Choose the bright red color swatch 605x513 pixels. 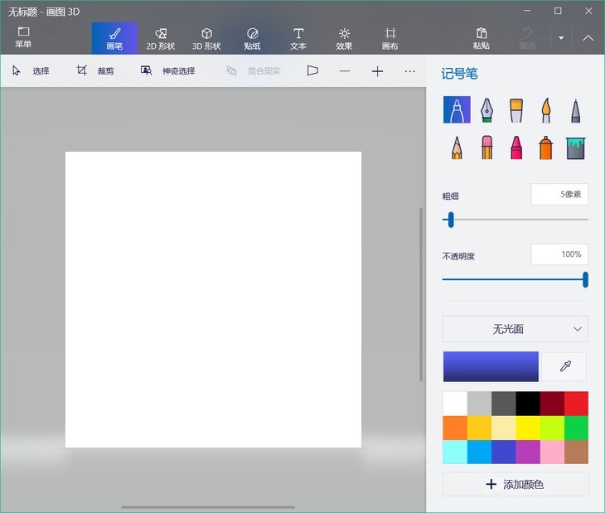(577, 404)
